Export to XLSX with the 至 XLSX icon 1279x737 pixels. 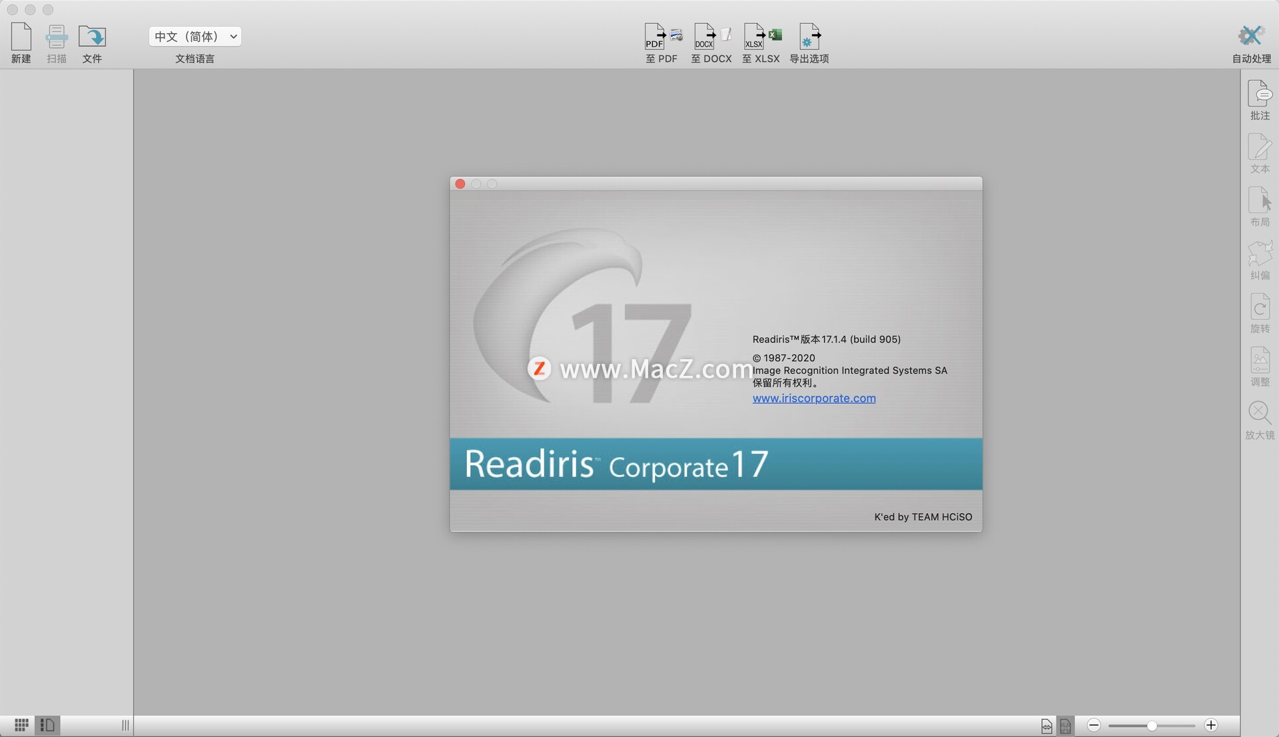[754, 36]
